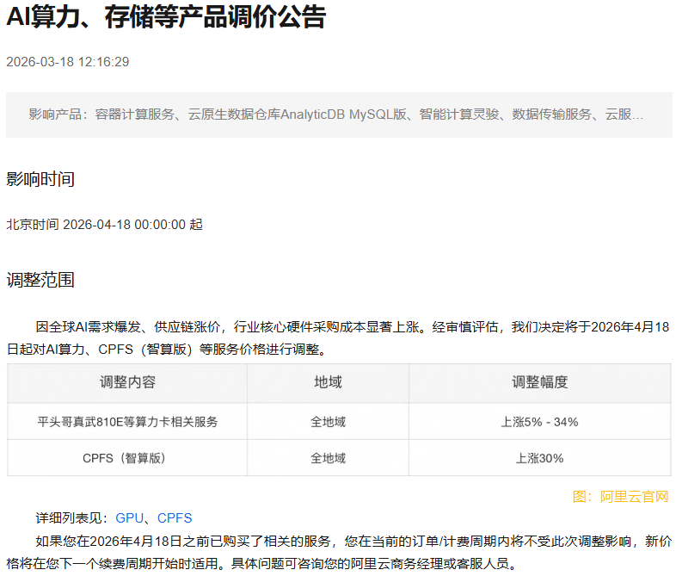The image size is (682, 576).
Task: Click the 地域 table column header
Action: 328,382
